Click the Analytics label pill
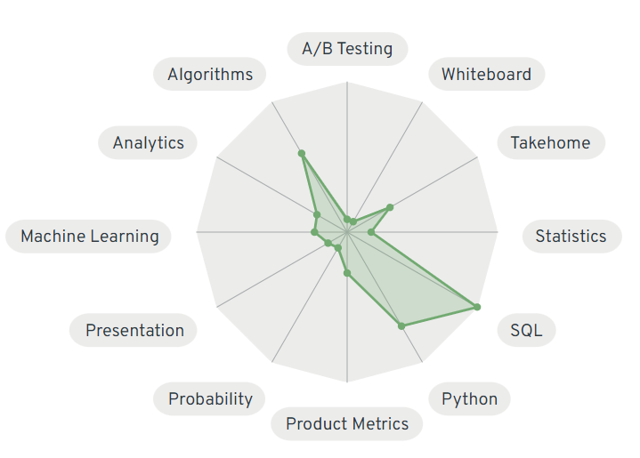The width and height of the screenshot is (640, 458). tap(148, 142)
